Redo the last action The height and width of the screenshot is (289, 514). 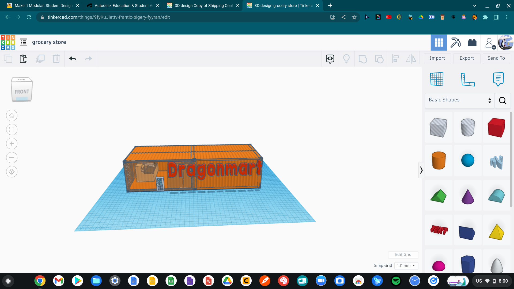88,59
